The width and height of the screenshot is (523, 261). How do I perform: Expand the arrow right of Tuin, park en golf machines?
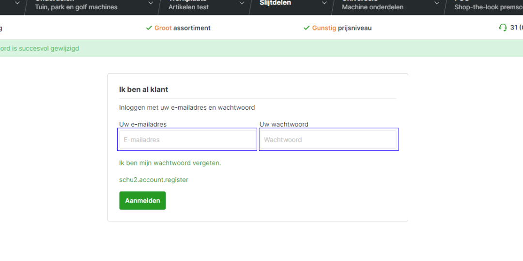click(x=151, y=3)
